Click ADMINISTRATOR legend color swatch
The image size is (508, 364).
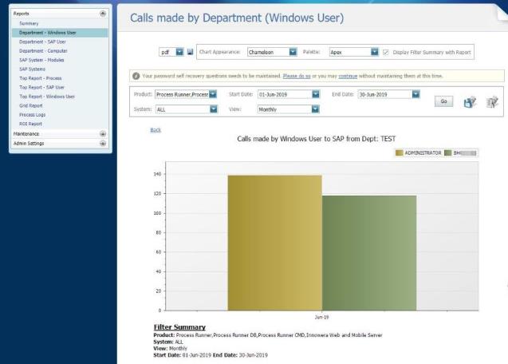pyautogui.click(x=399, y=152)
